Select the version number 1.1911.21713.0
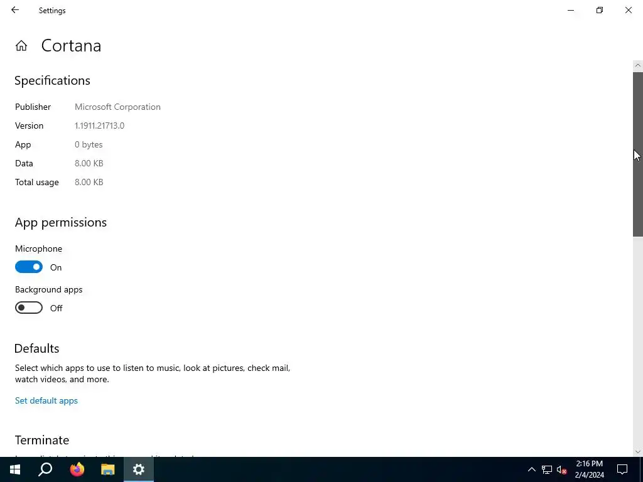643x482 pixels. [100, 126]
